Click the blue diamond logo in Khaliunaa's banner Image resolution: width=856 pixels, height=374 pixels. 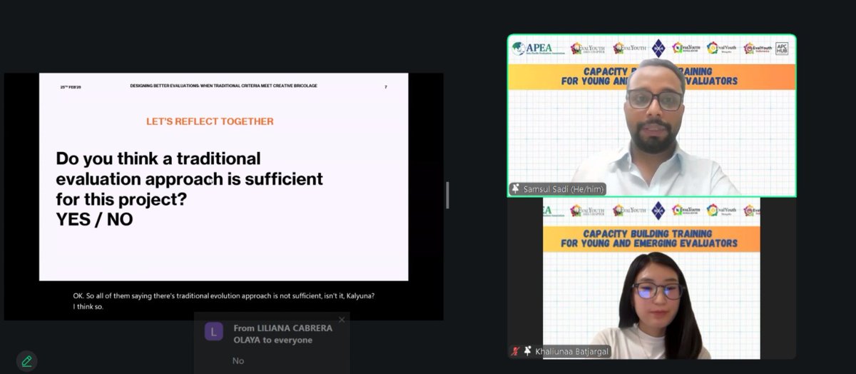658,210
